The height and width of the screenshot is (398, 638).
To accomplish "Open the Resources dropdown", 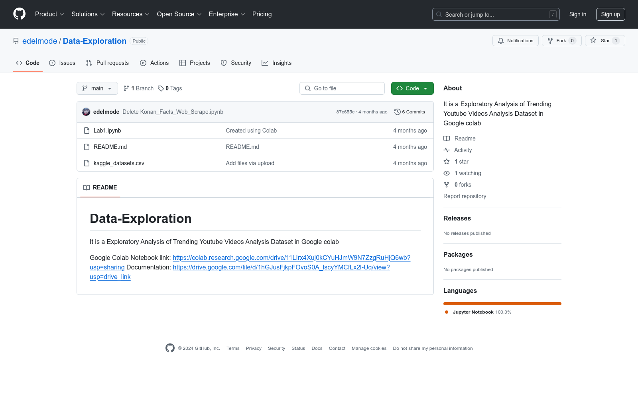I will 131,14.
